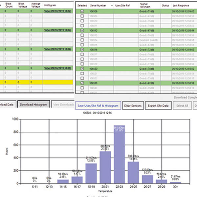The width and height of the screenshot is (197, 197).
Task: Select the checkbox for sensor 106509
Action: tap(82, 16)
